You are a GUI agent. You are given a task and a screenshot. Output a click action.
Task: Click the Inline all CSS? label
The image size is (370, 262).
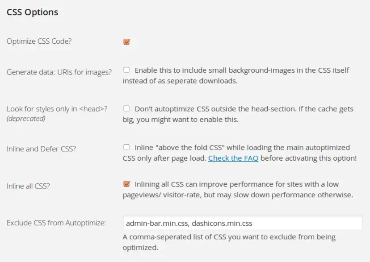pos(28,186)
